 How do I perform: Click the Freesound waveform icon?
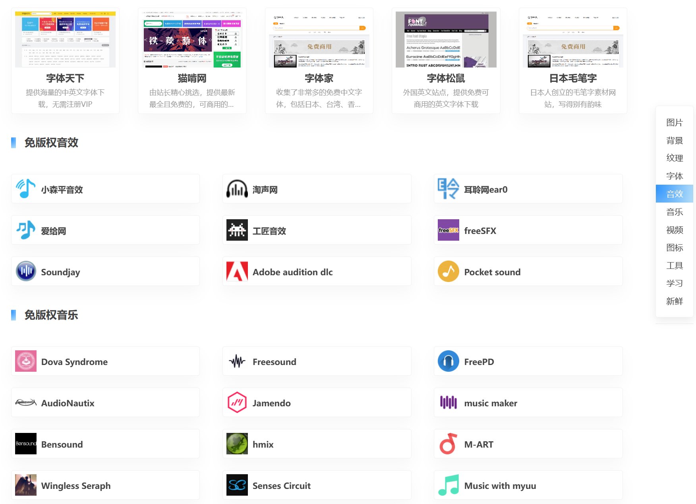(x=237, y=361)
